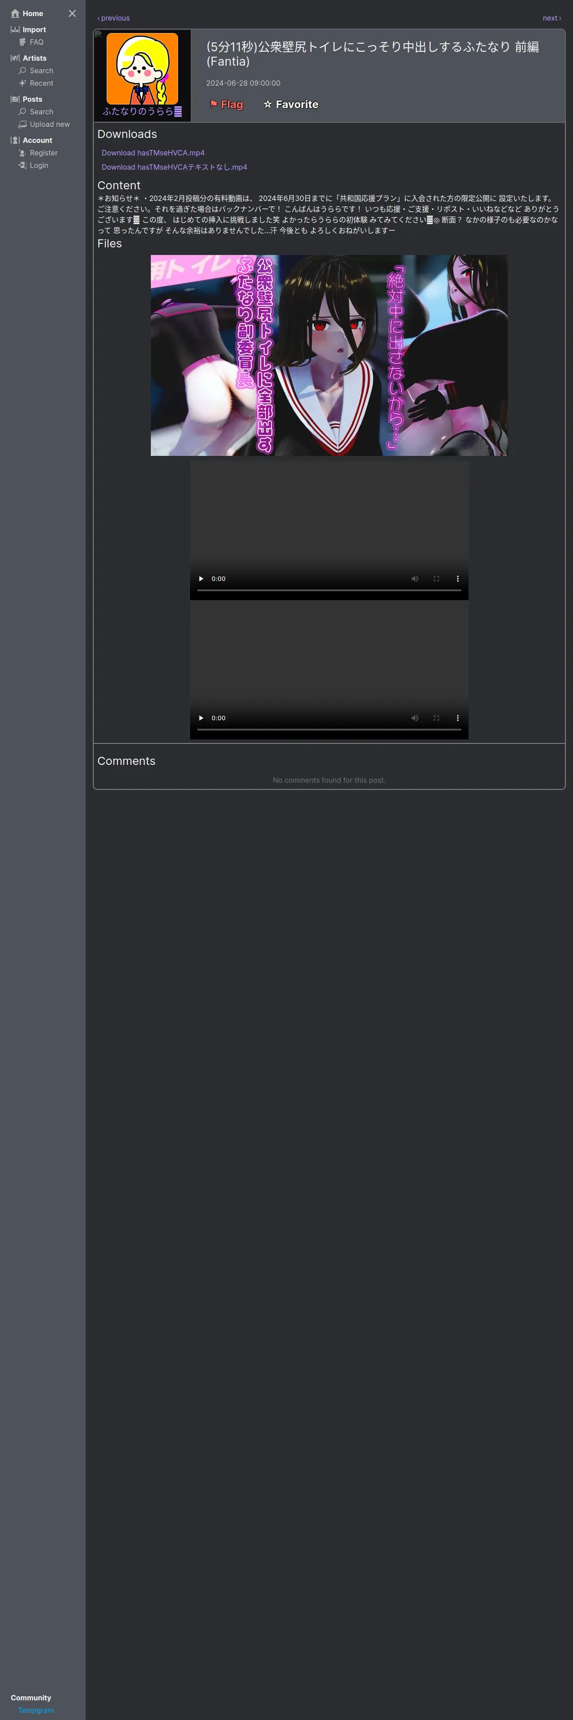
Task: Download the second hasTMseHVCA .mp4 file
Action: tap(174, 167)
